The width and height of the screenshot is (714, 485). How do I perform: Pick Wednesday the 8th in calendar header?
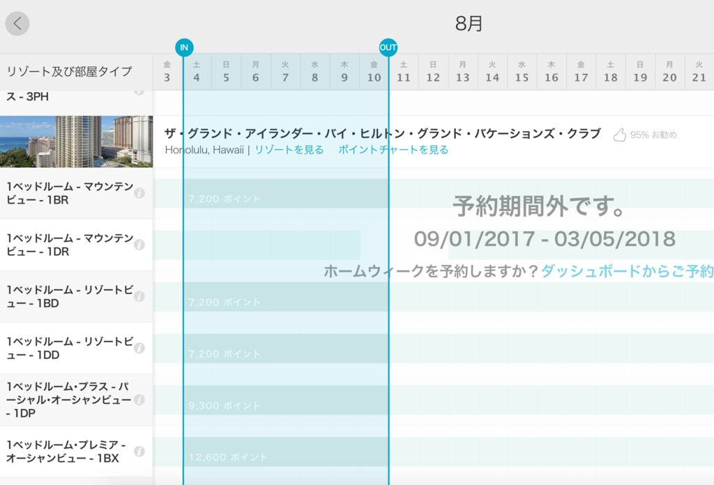(x=315, y=72)
